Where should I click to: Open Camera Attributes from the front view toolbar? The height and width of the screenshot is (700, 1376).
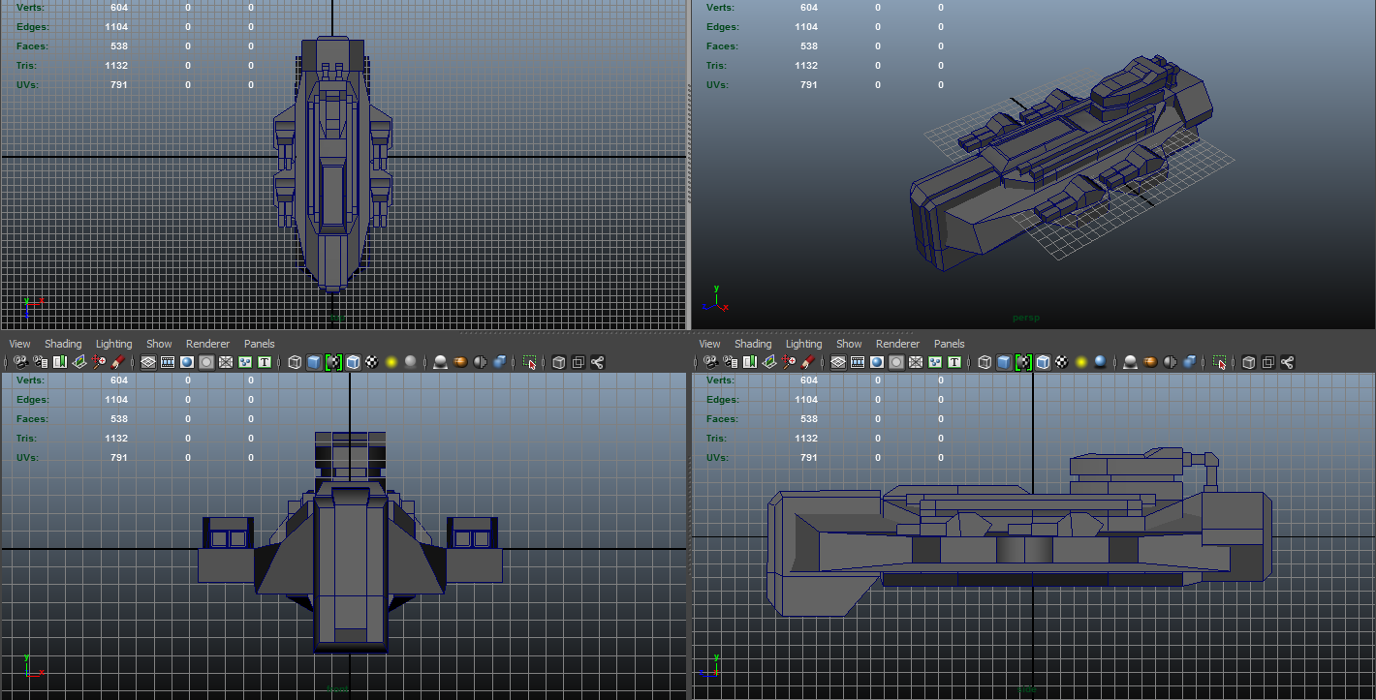pos(40,362)
